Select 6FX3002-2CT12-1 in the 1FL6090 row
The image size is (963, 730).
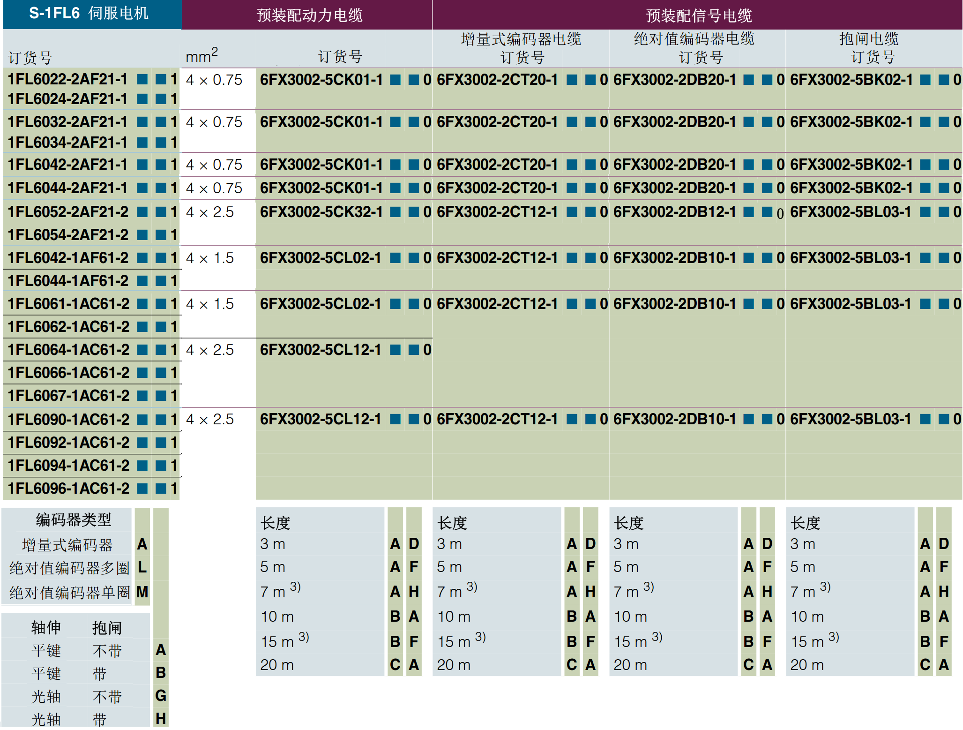(x=497, y=419)
